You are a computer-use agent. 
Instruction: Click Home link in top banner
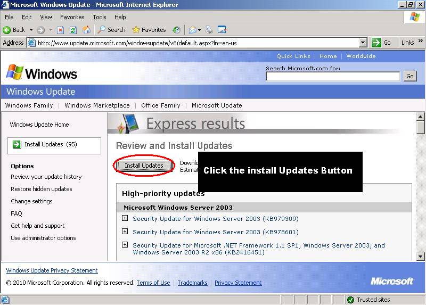click(x=328, y=56)
